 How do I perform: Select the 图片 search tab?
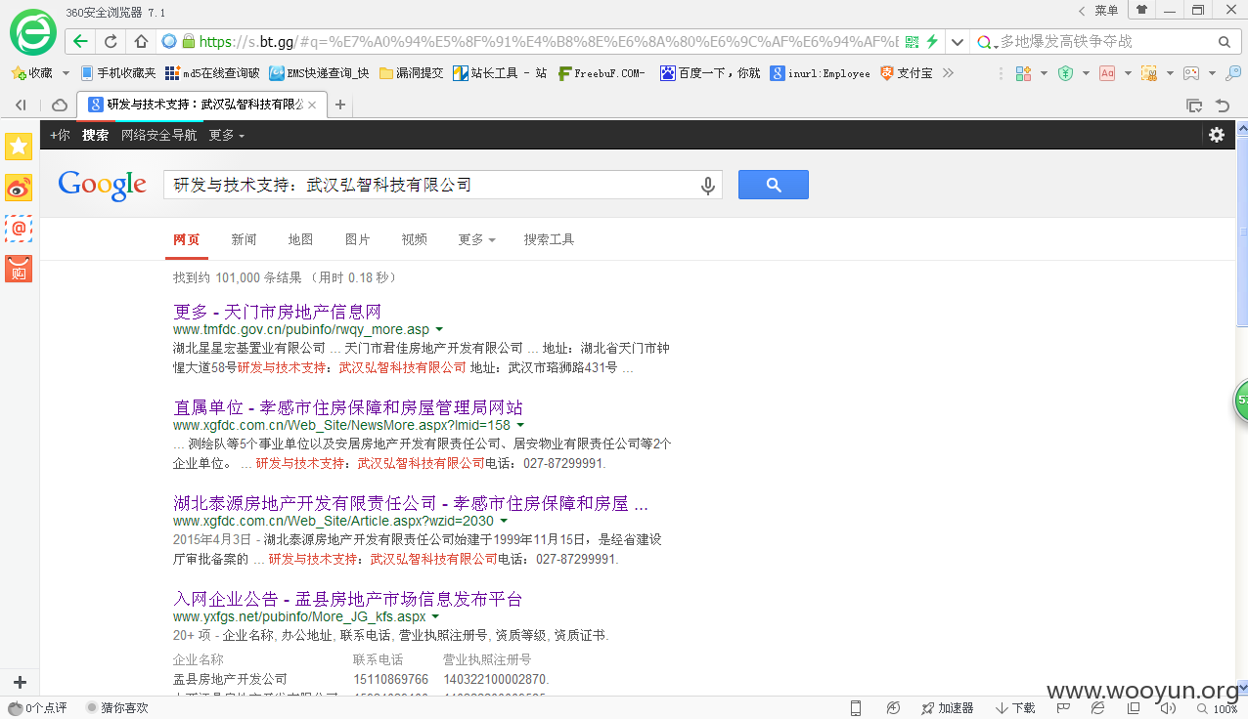coord(357,239)
